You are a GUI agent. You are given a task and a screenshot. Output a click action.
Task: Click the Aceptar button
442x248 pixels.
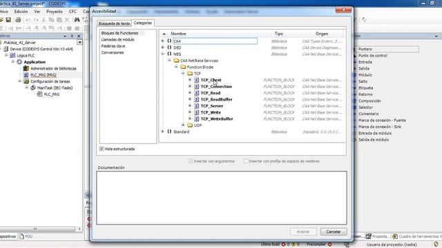click(303, 231)
